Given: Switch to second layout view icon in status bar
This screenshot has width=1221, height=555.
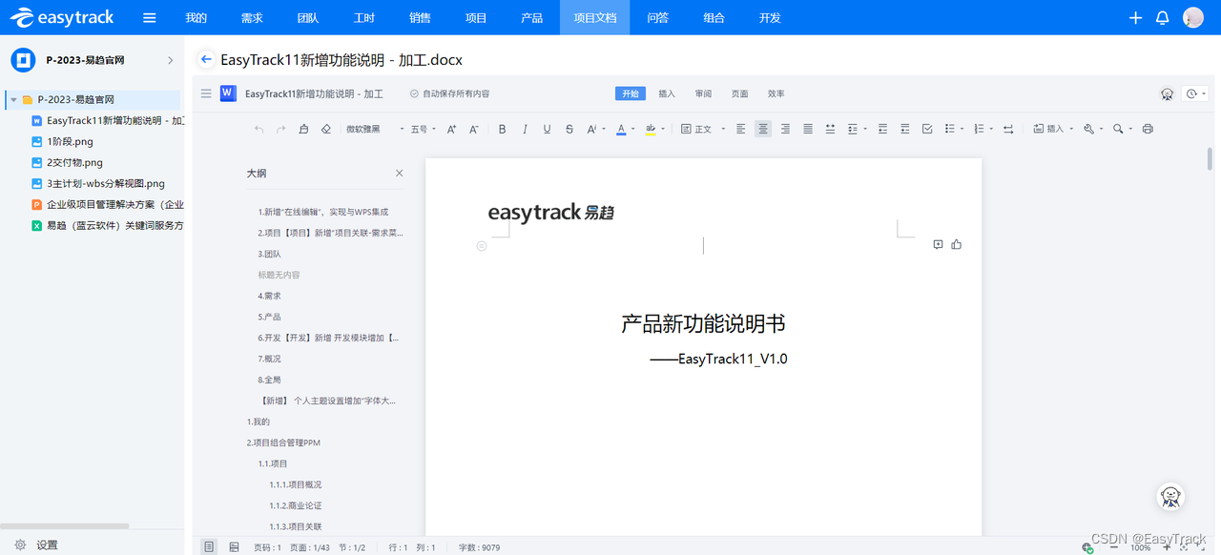Looking at the screenshot, I should pyautogui.click(x=235, y=546).
